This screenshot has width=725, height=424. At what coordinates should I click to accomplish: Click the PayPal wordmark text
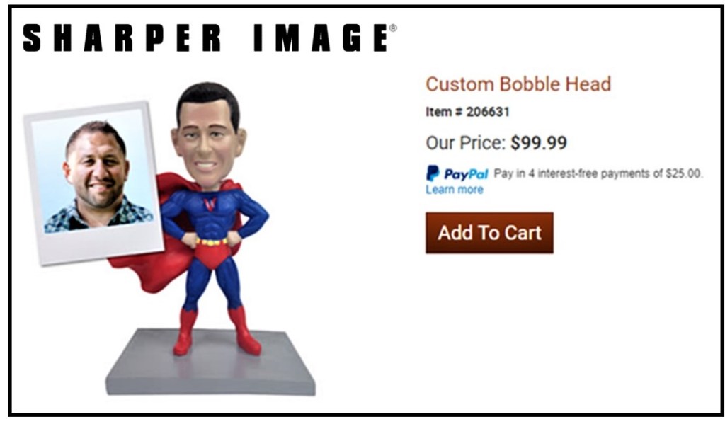pyautogui.click(x=466, y=174)
